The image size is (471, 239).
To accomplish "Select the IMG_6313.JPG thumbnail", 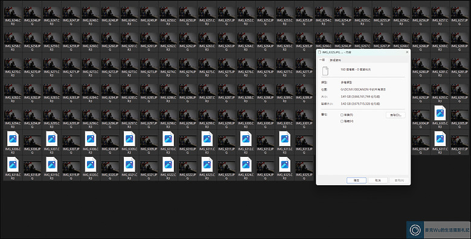I will [x=304, y=142].
